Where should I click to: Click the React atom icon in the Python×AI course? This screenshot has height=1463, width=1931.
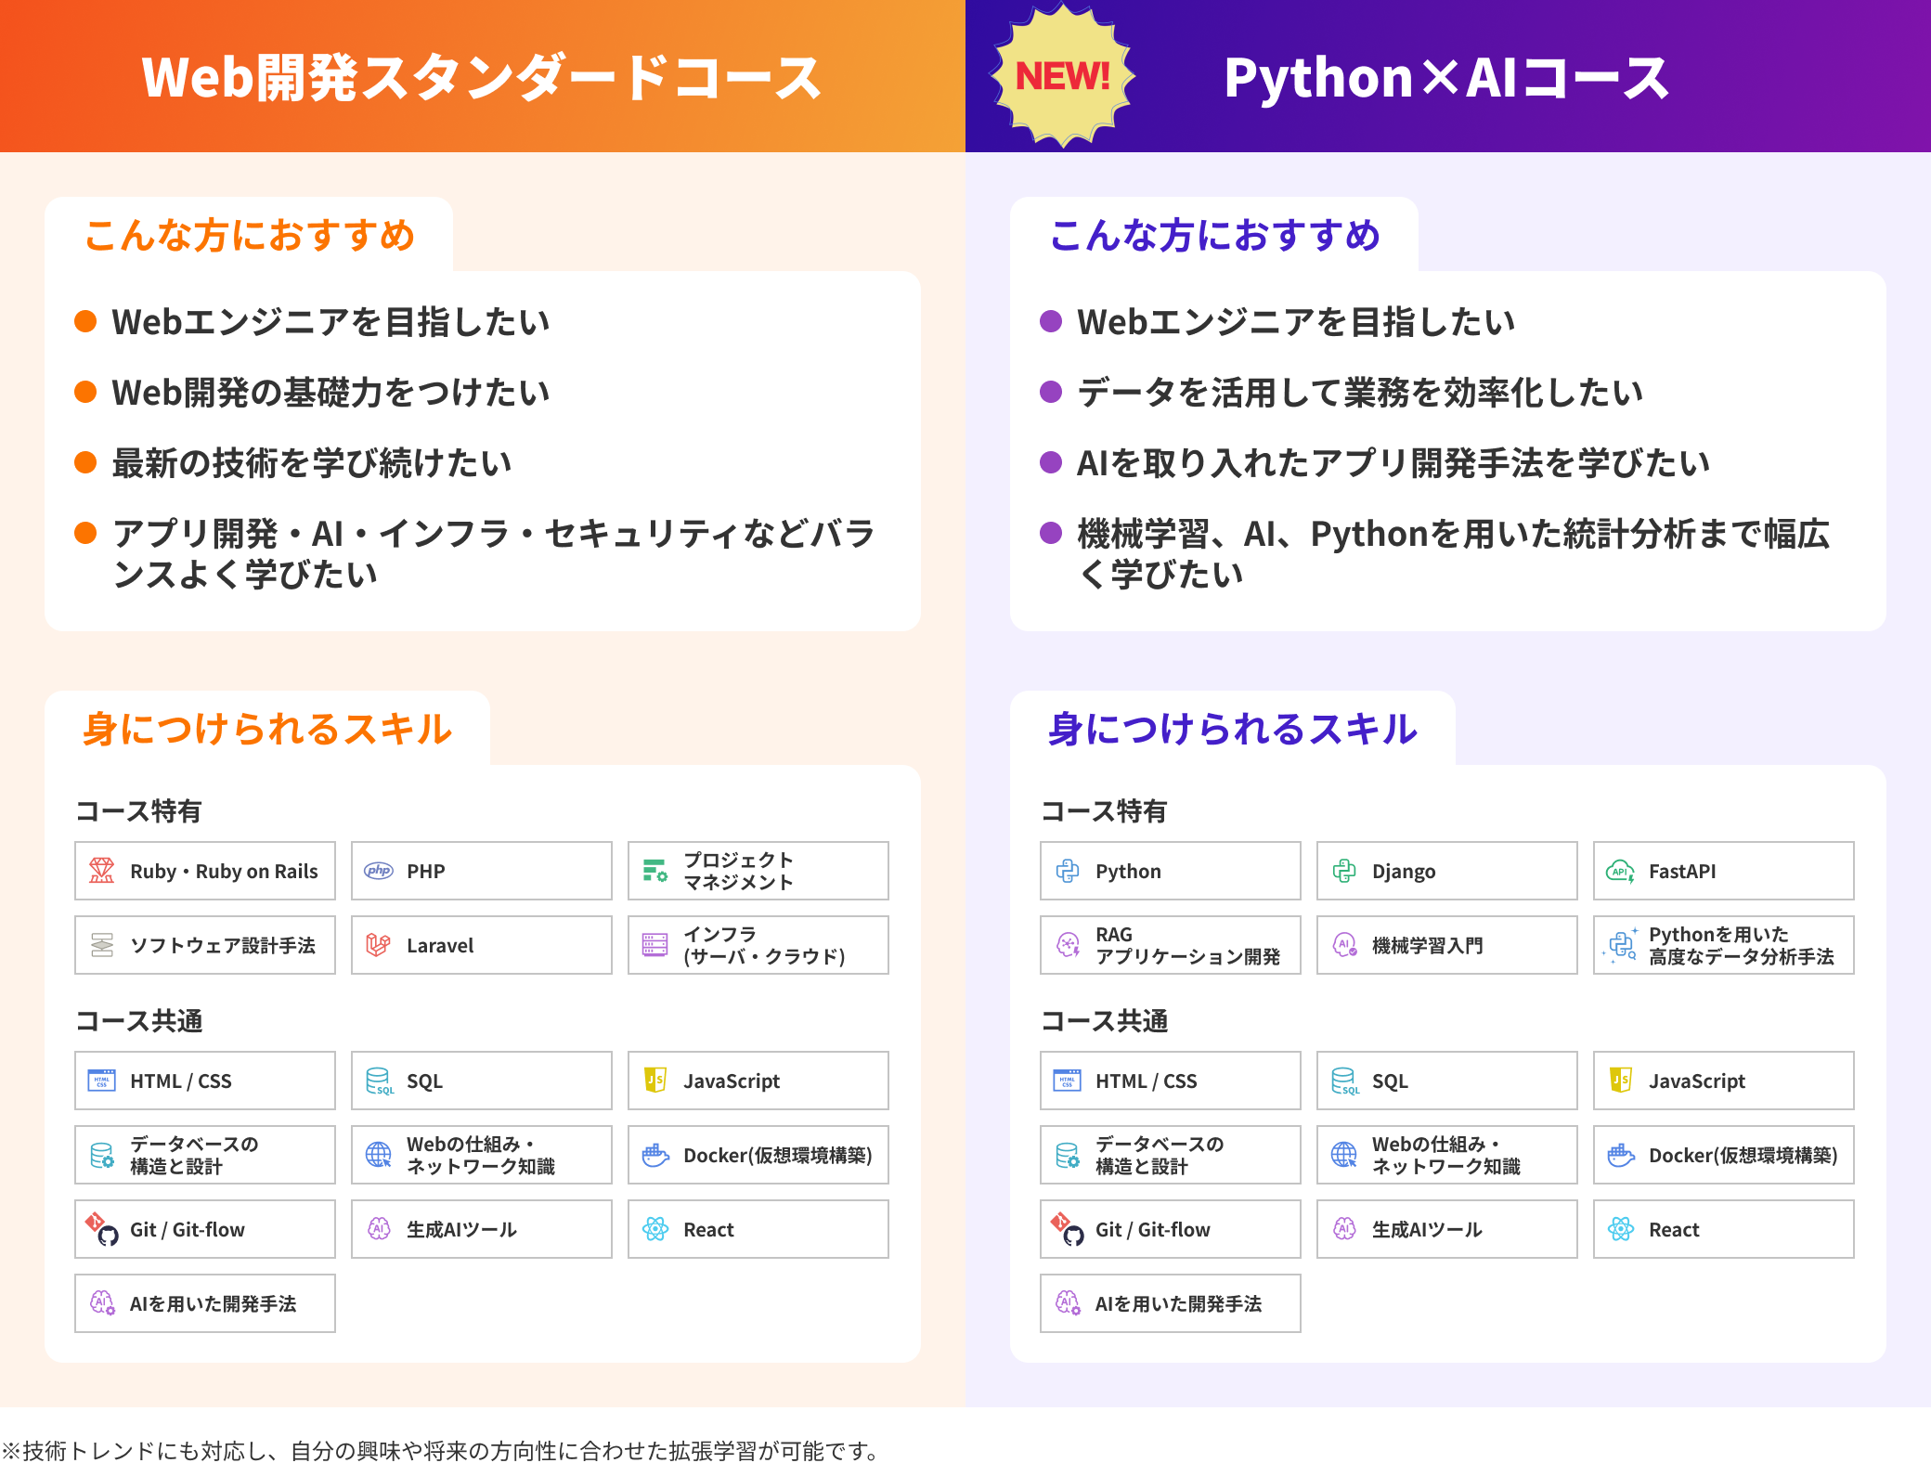[x=1621, y=1229]
